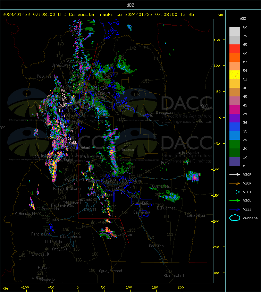Select the red 65 dBZ color swatch
This screenshot has height=292, width=261.
pyautogui.click(x=235, y=49)
